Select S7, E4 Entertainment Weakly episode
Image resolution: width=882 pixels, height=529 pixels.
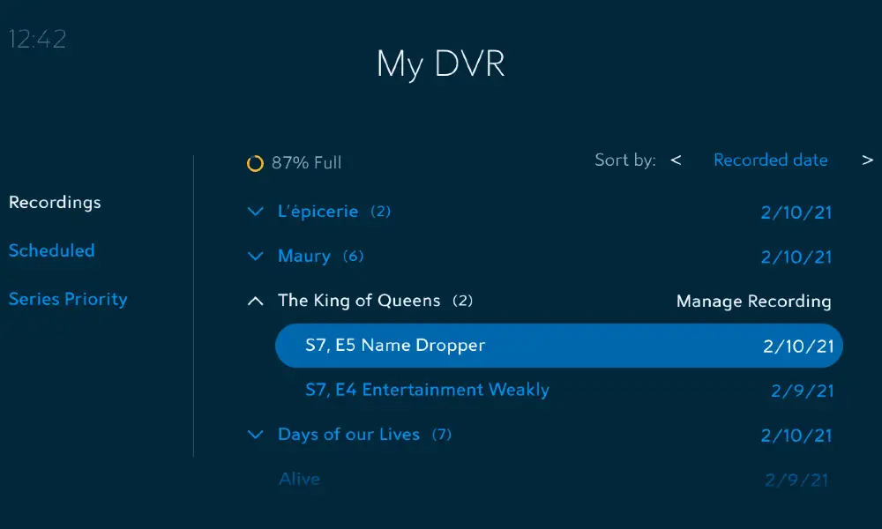pyautogui.click(x=428, y=390)
